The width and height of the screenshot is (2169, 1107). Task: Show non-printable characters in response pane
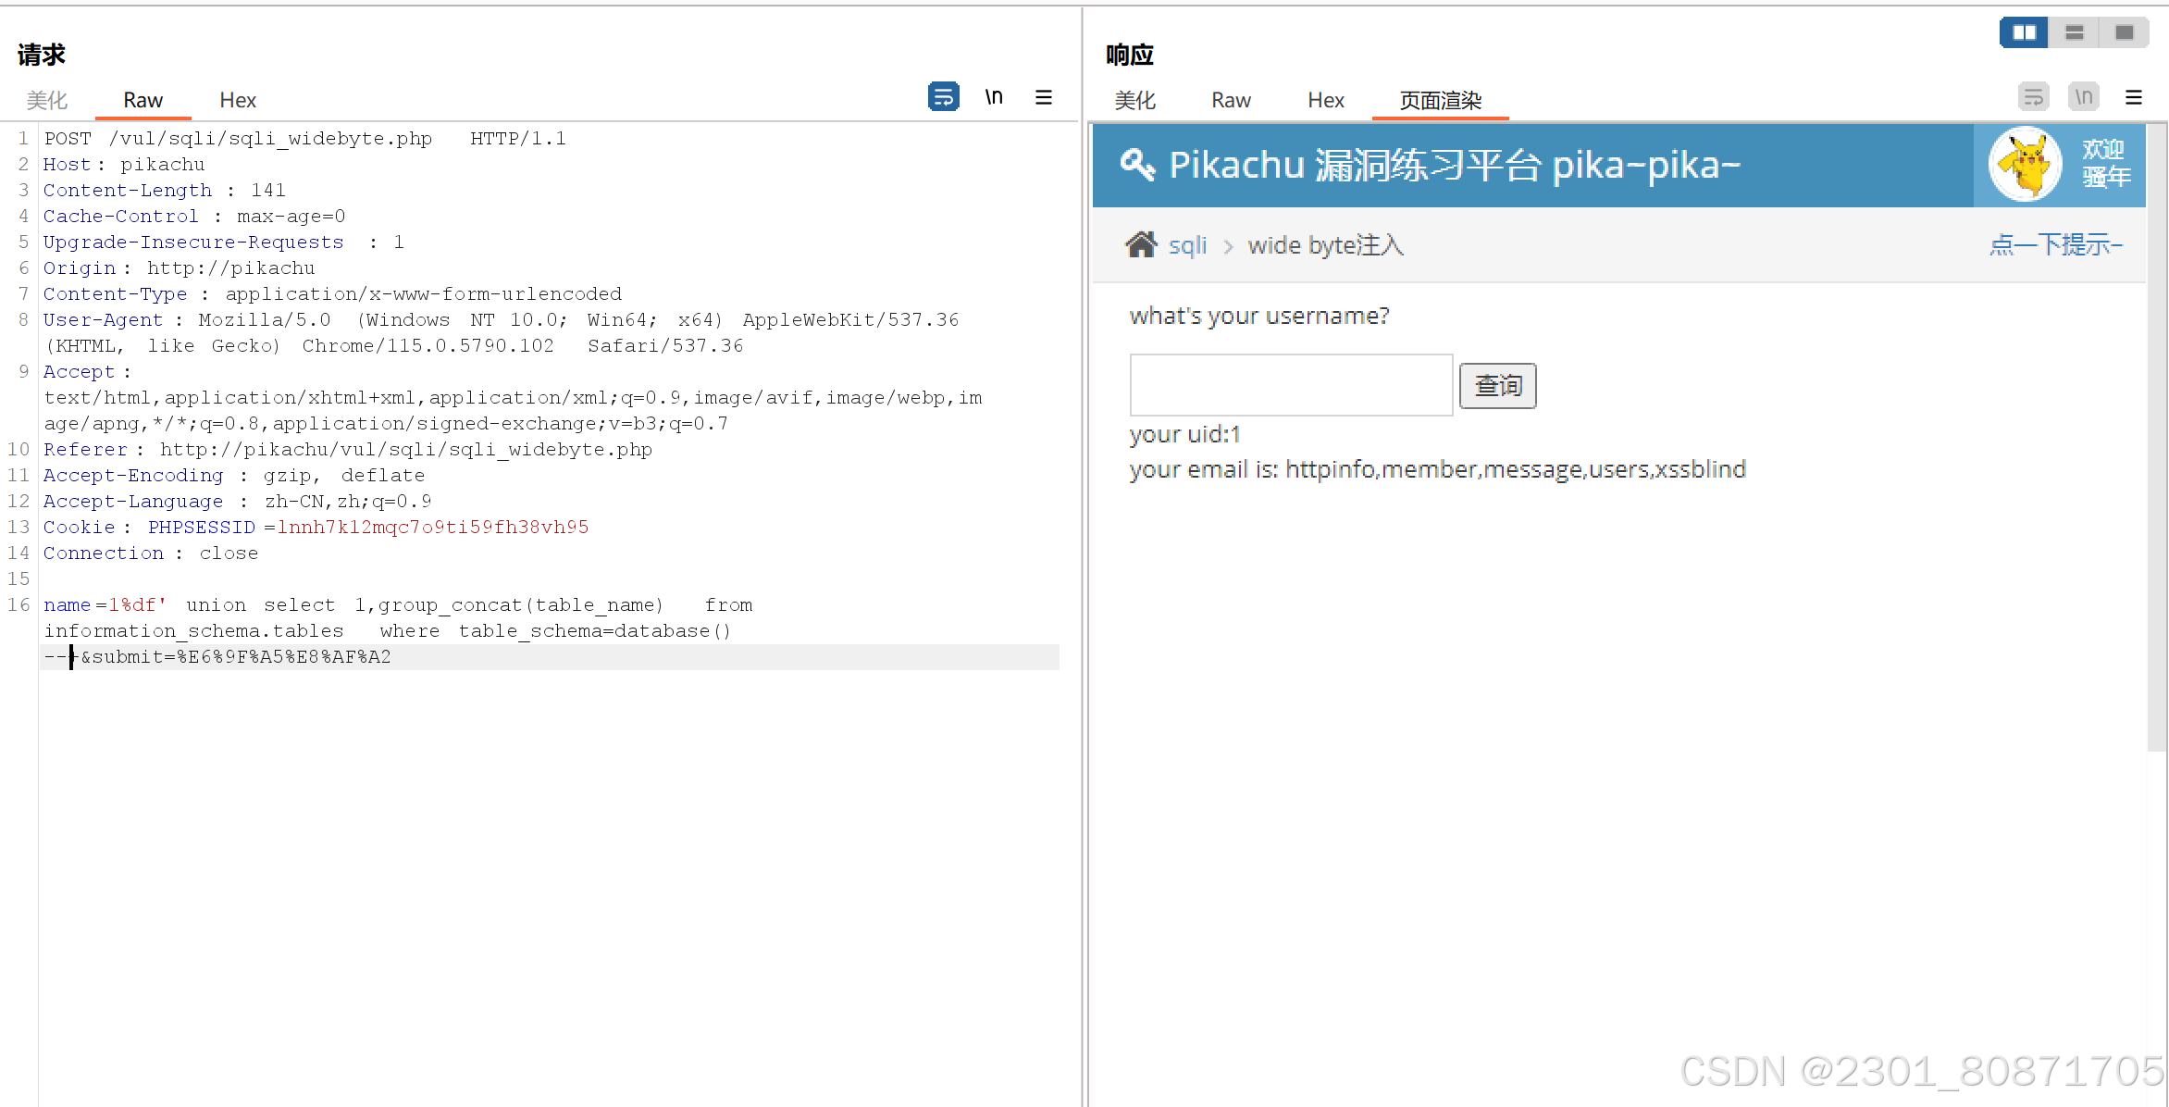(x=2084, y=97)
